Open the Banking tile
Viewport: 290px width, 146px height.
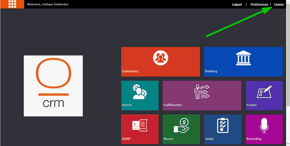point(244,62)
